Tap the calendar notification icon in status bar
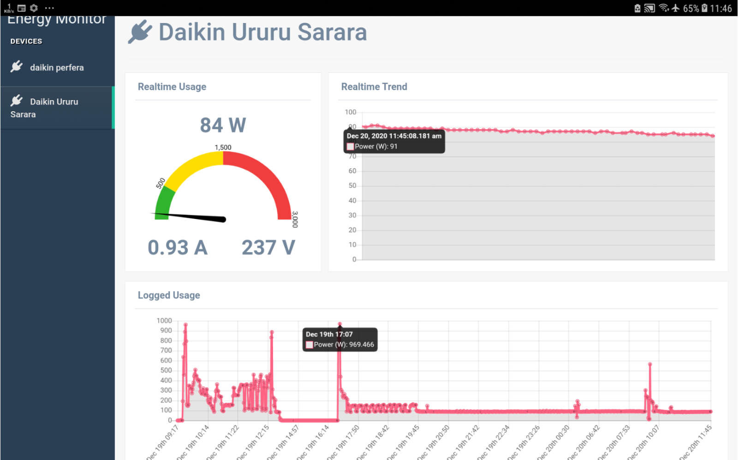 click(x=22, y=8)
